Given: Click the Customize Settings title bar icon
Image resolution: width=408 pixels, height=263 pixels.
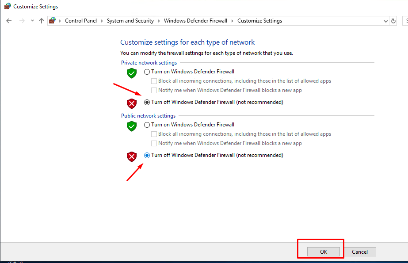Looking at the screenshot, I should click(x=8, y=6).
